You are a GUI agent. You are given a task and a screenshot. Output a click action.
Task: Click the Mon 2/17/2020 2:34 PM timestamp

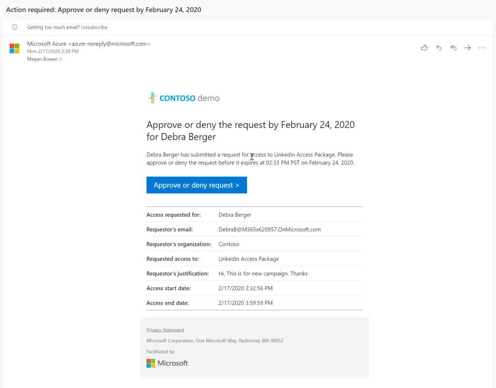point(52,51)
